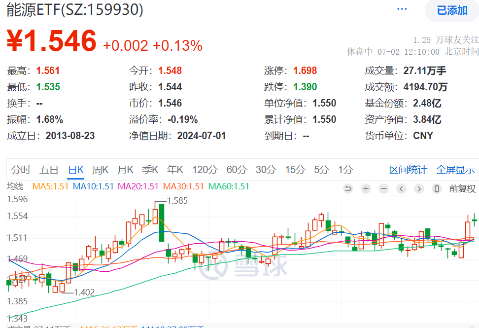The image size is (479, 328).
Task: Zoom out chart with minus icon
Action: [384, 189]
